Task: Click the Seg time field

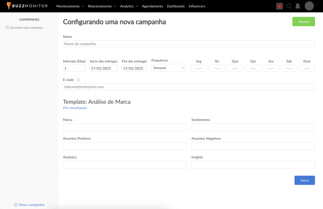Action: click(x=199, y=68)
